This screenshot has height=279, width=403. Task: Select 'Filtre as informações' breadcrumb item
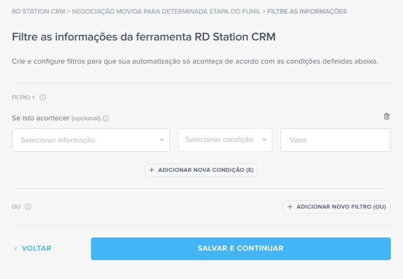click(307, 11)
